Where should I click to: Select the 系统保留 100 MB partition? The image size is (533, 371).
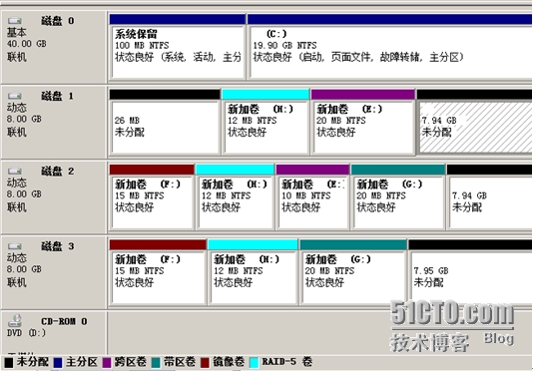tap(177, 47)
